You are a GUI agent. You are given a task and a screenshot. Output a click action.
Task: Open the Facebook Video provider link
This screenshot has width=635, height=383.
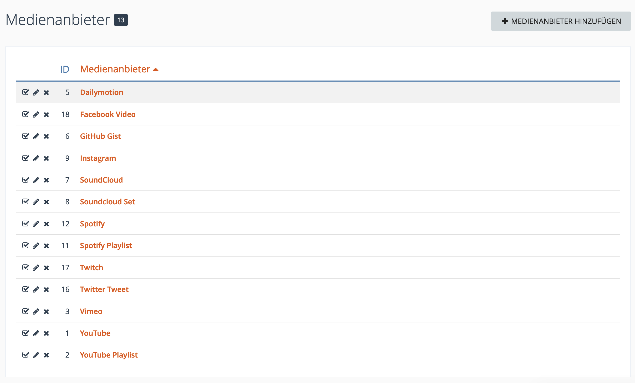(108, 114)
